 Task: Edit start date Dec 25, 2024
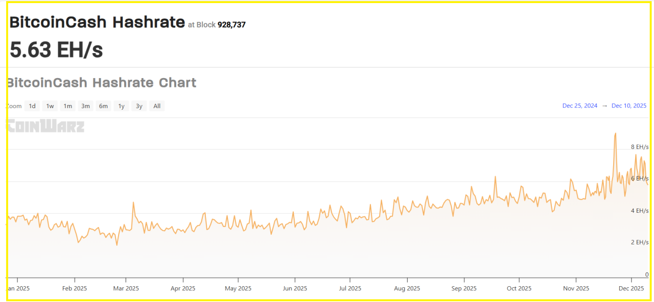pos(579,106)
